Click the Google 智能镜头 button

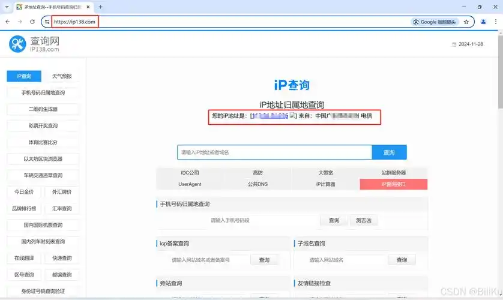435,22
